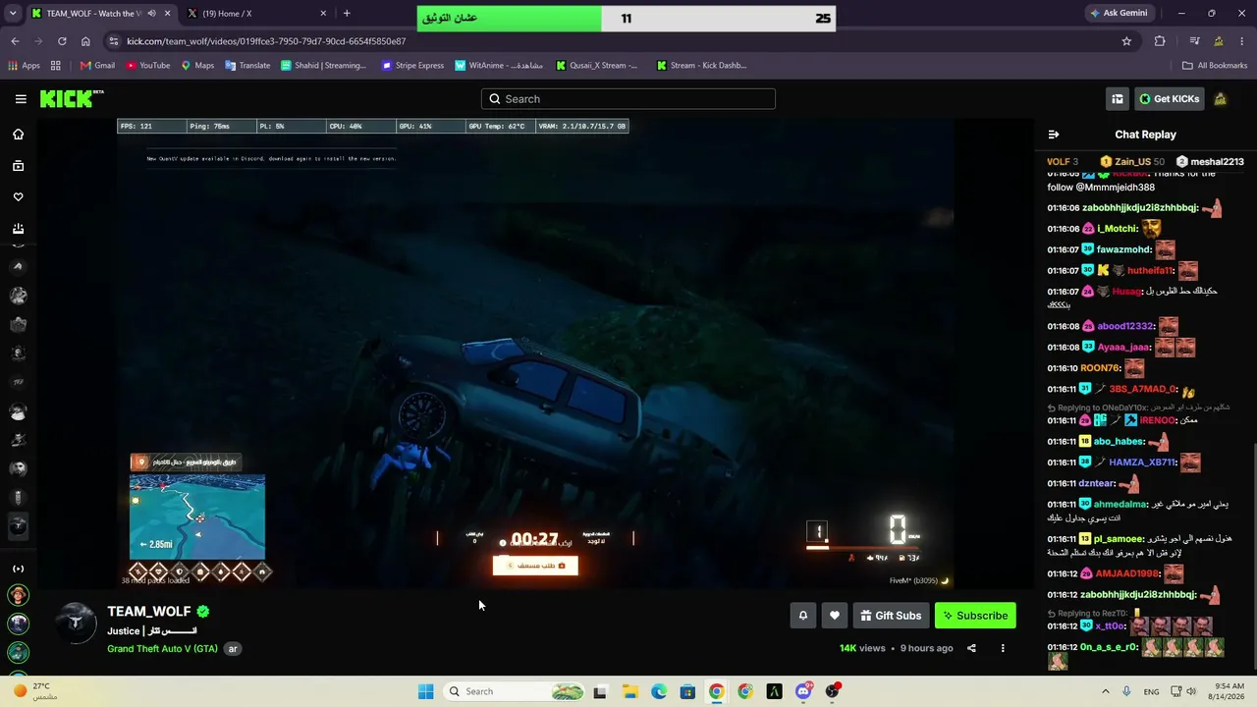The width and height of the screenshot is (1257, 707).
Task: Open the Gmail bookmark
Action: [x=97, y=66]
